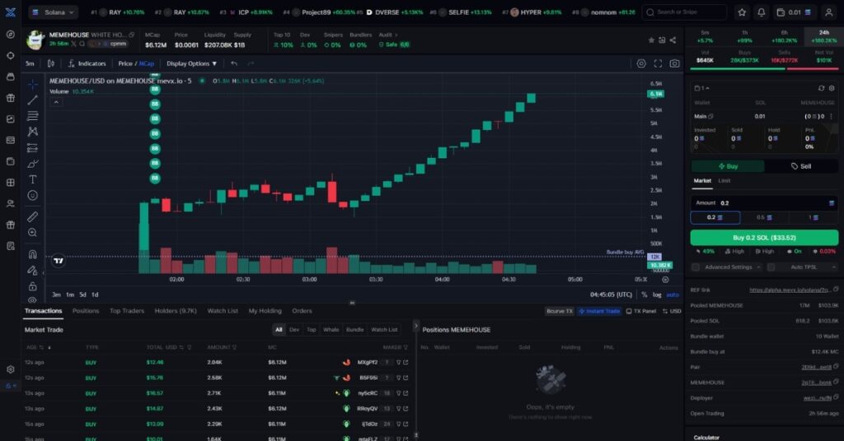Select the Sell tab
This screenshot has height=441, width=844.
point(801,166)
